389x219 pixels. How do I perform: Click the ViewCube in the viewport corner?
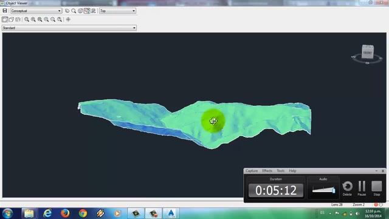[x=367, y=51]
